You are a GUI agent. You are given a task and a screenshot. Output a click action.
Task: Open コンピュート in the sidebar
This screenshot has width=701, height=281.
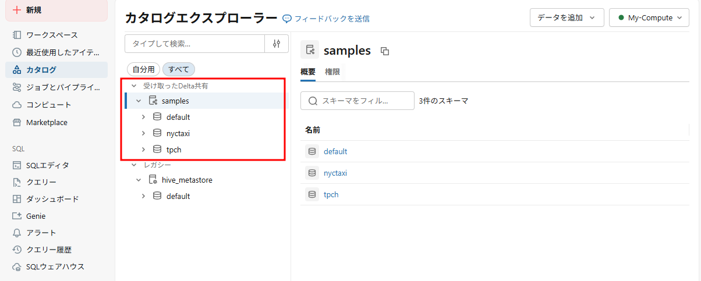click(x=48, y=105)
